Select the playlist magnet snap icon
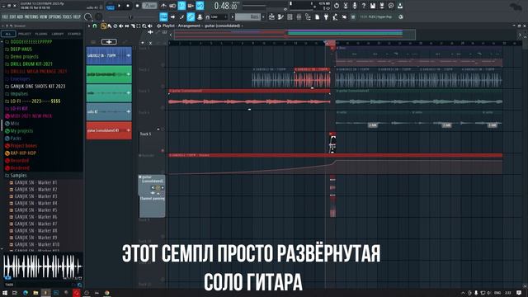This screenshot has width=528, height=297. (94, 26)
